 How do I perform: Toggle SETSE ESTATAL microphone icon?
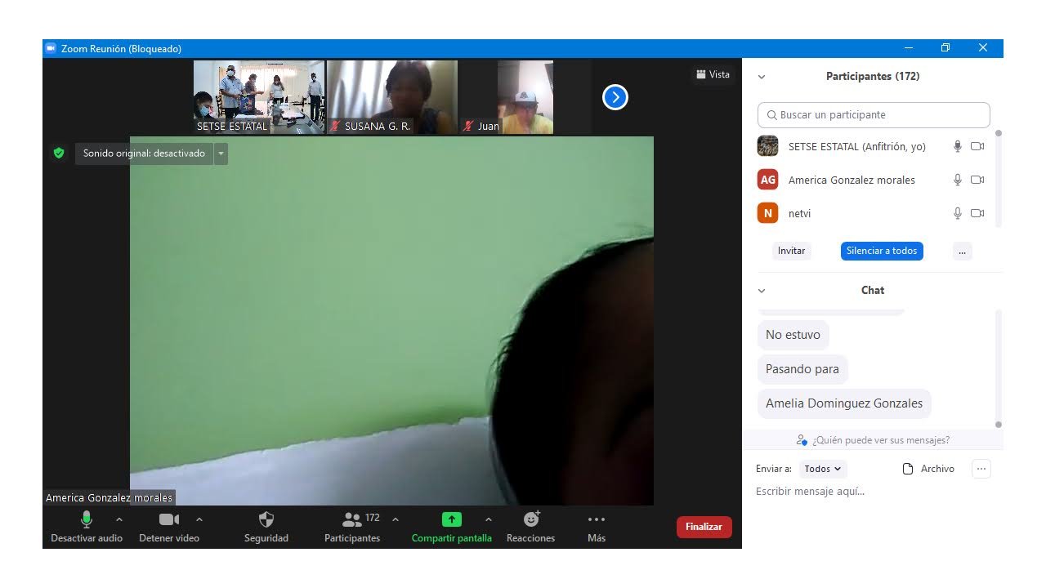(x=958, y=146)
